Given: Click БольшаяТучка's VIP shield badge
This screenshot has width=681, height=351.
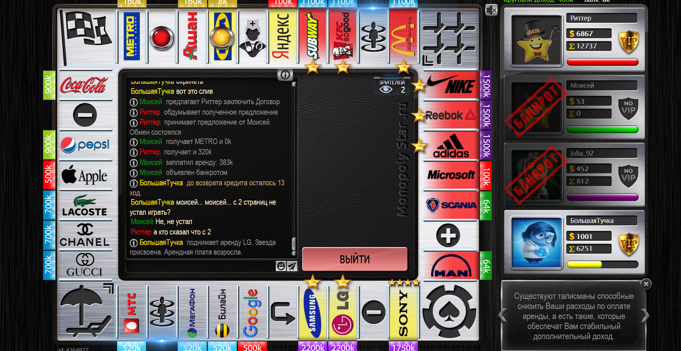Looking at the screenshot, I should pos(629,244).
